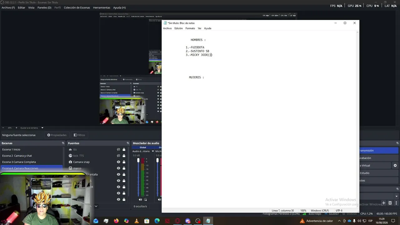Show hidden system tray icons chevron
Viewport: 400px width, 225px height.
point(339,221)
